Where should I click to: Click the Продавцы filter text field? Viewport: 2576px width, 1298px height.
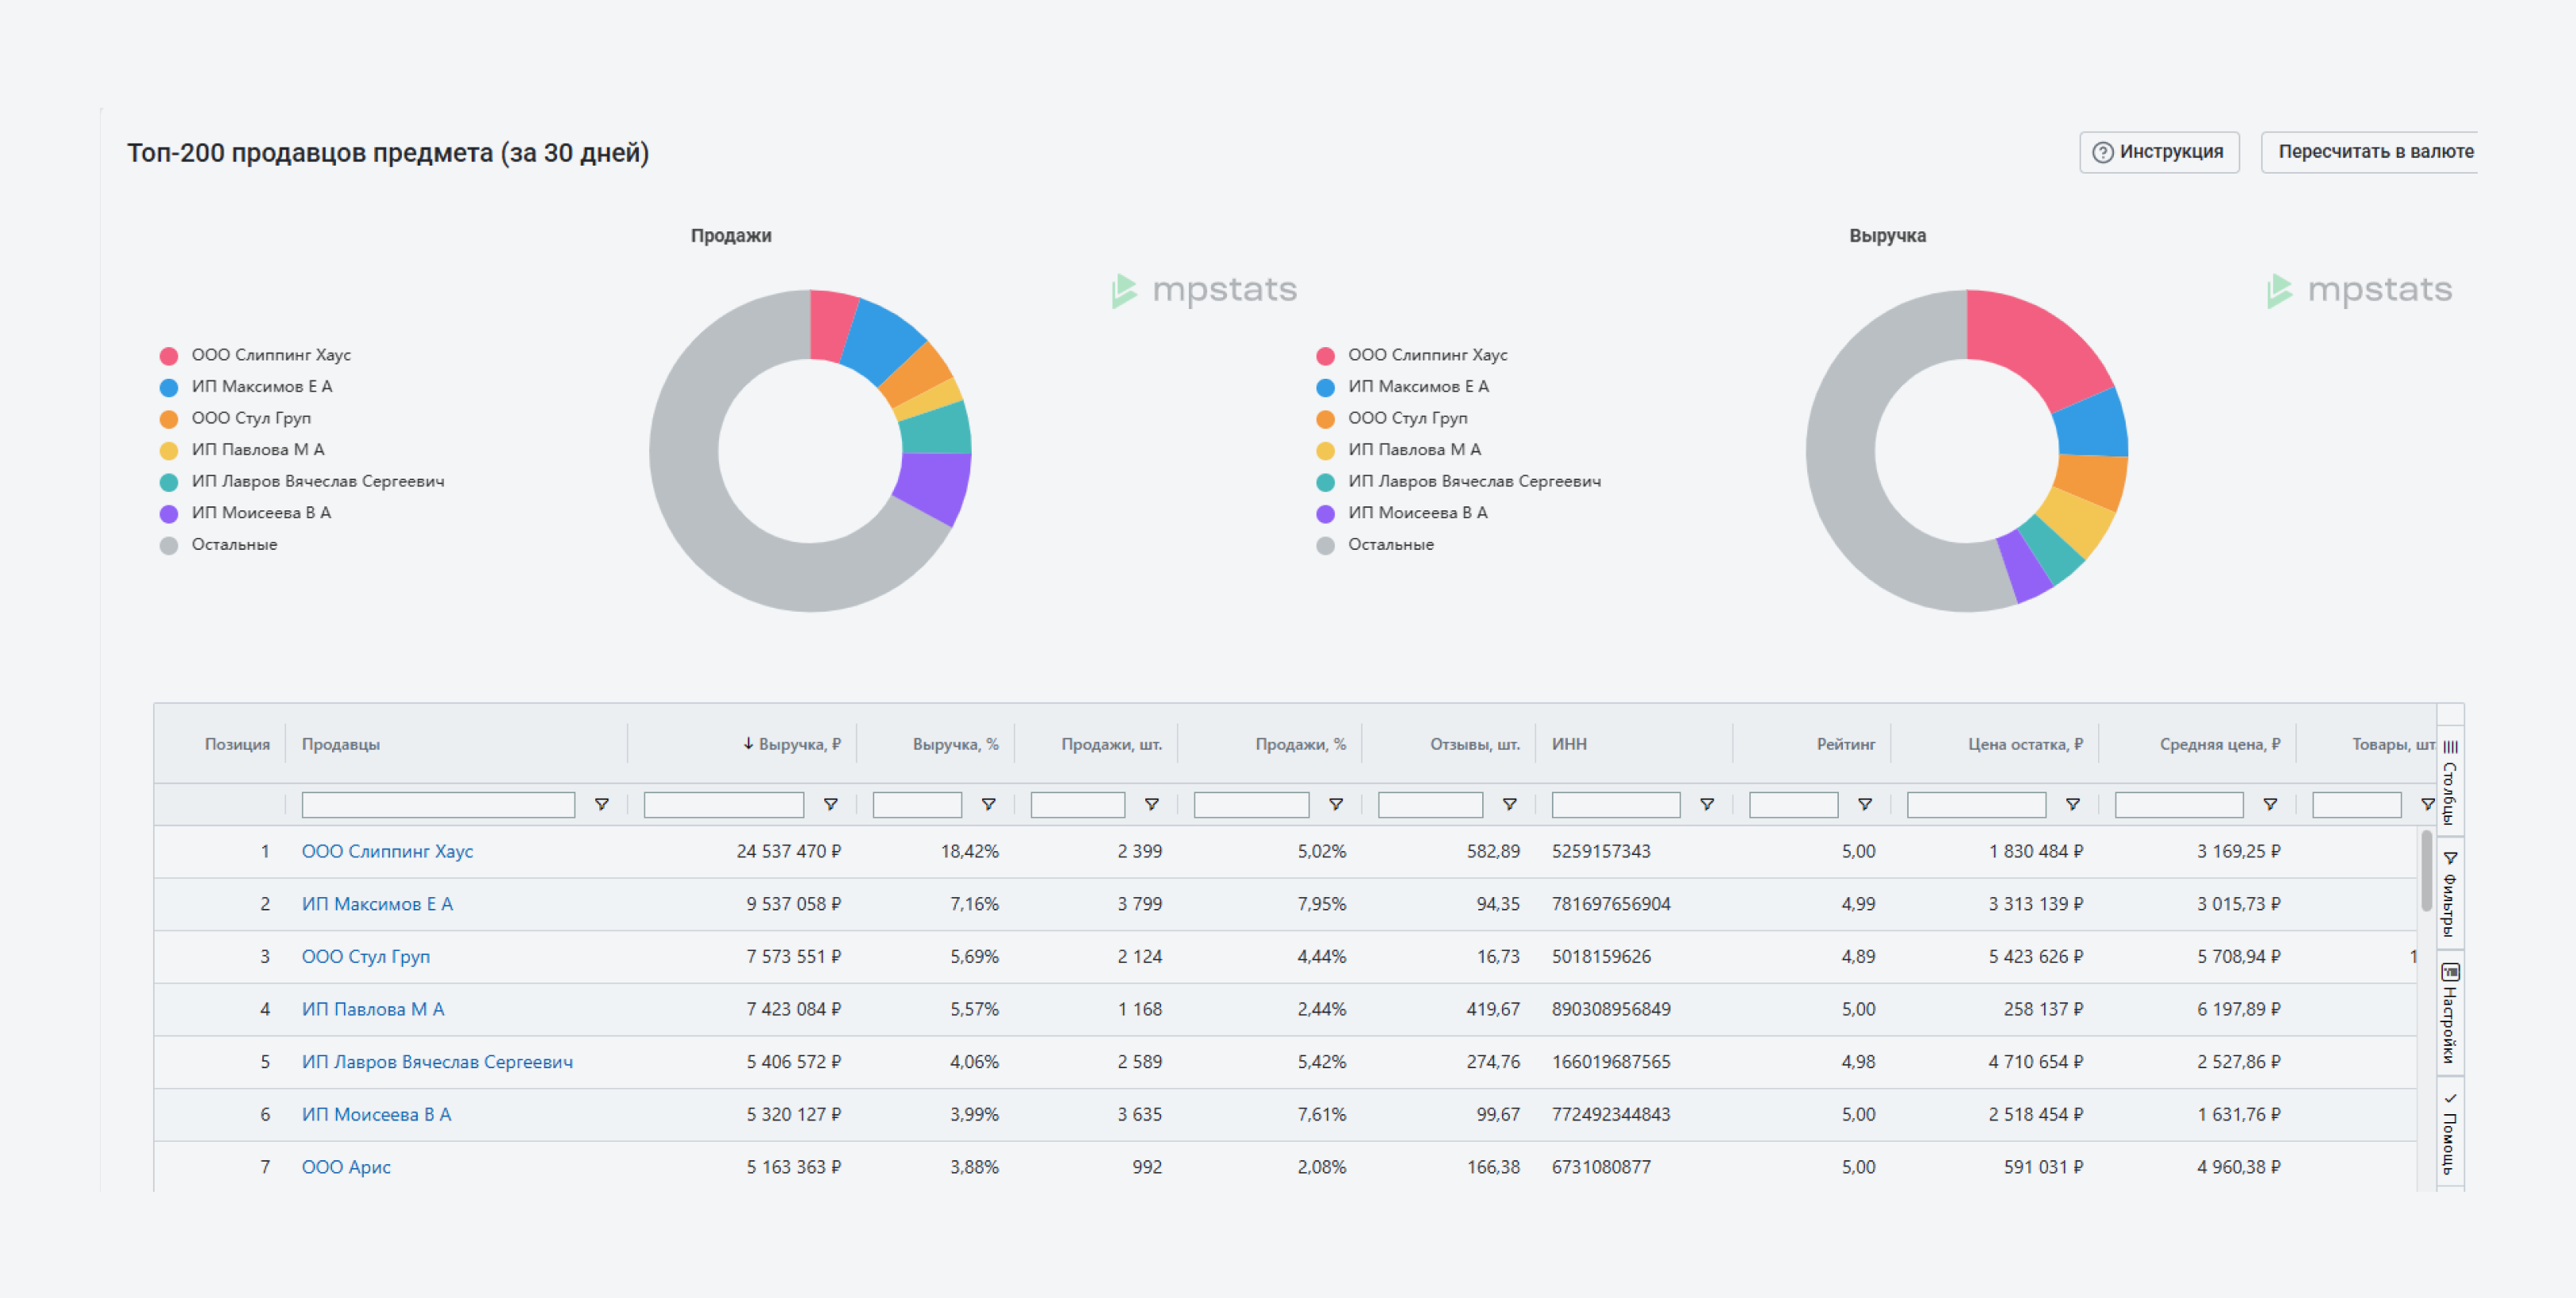(438, 805)
